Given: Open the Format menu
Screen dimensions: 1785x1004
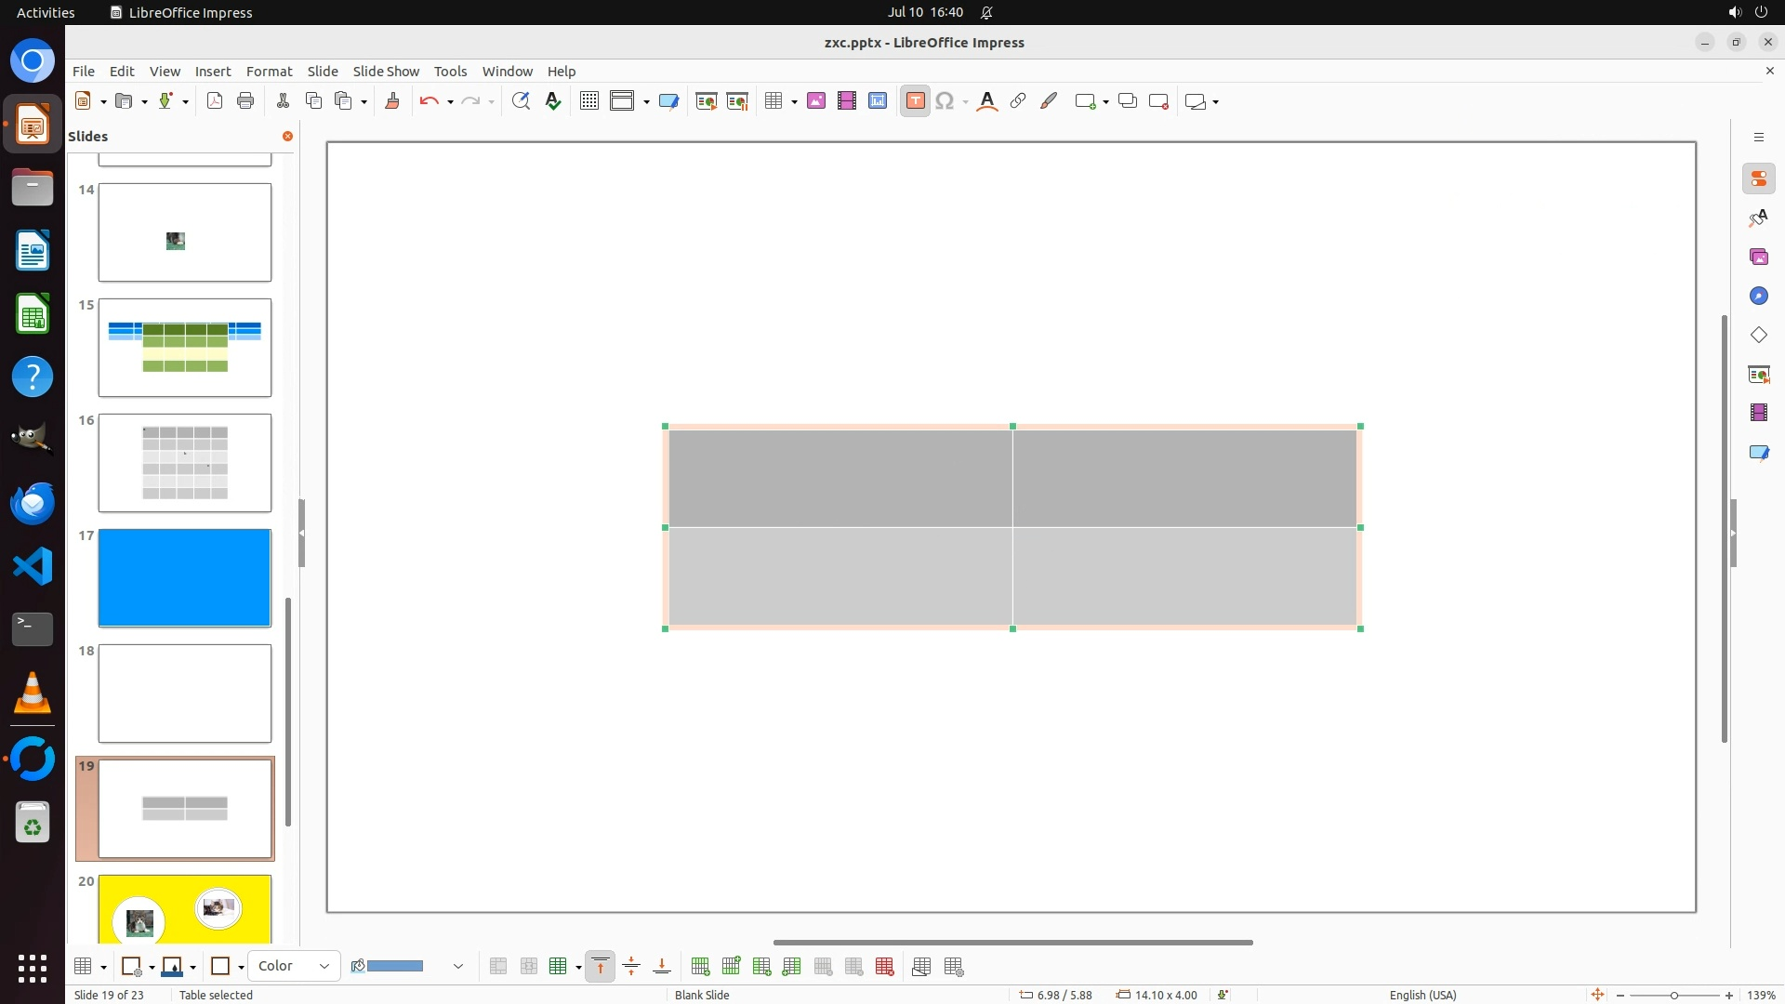Looking at the screenshot, I should click(x=269, y=71).
